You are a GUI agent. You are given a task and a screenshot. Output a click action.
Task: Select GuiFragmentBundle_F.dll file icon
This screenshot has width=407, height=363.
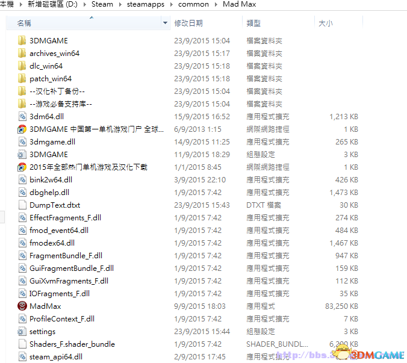tap(22, 268)
